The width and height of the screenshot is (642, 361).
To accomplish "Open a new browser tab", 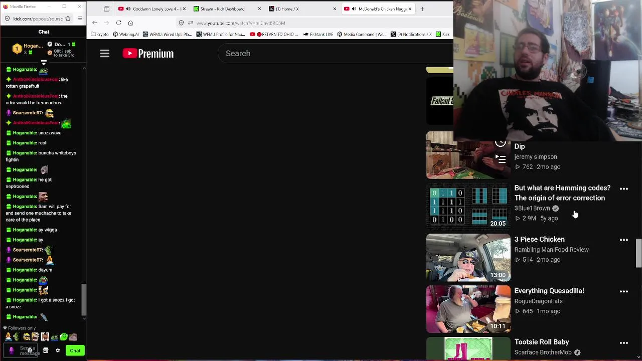I will [422, 9].
